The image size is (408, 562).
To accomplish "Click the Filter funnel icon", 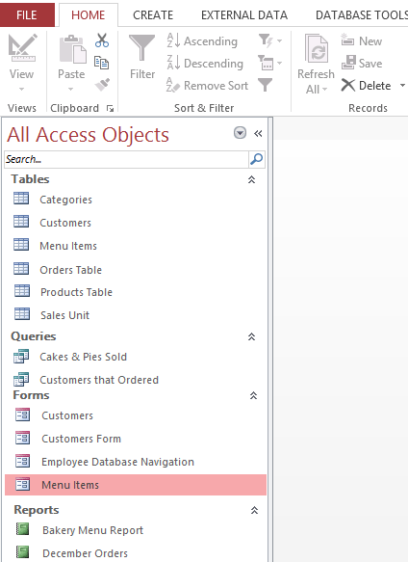I will (x=142, y=47).
